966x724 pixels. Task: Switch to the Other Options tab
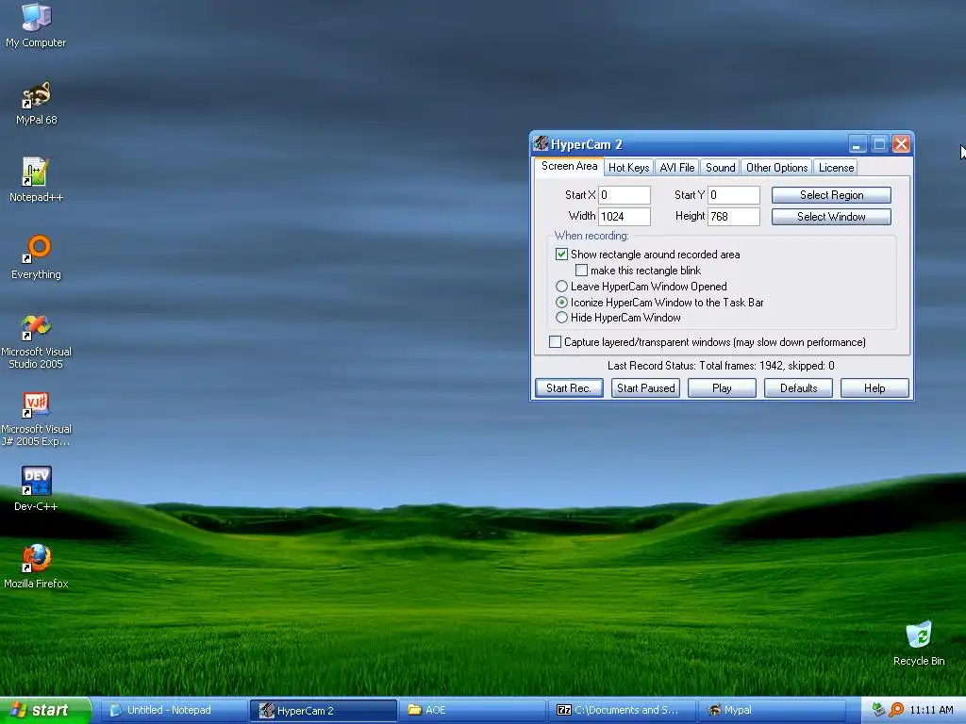pos(777,168)
